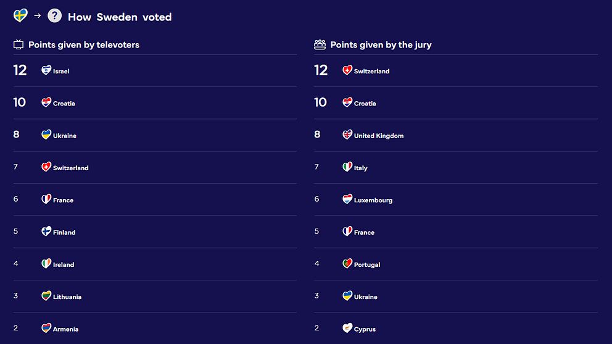
Task: Click Portugal's flag heart icon
Action: pos(347,264)
